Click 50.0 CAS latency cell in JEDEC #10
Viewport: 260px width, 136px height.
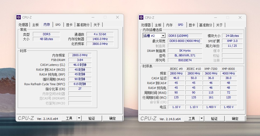tap(193, 78)
